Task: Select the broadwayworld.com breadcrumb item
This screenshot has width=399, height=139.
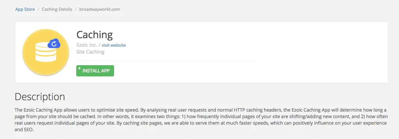Action: point(100,9)
